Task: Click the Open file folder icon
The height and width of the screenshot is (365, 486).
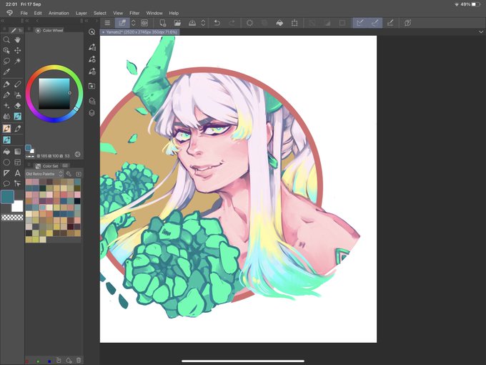Action: (x=177, y=23)
